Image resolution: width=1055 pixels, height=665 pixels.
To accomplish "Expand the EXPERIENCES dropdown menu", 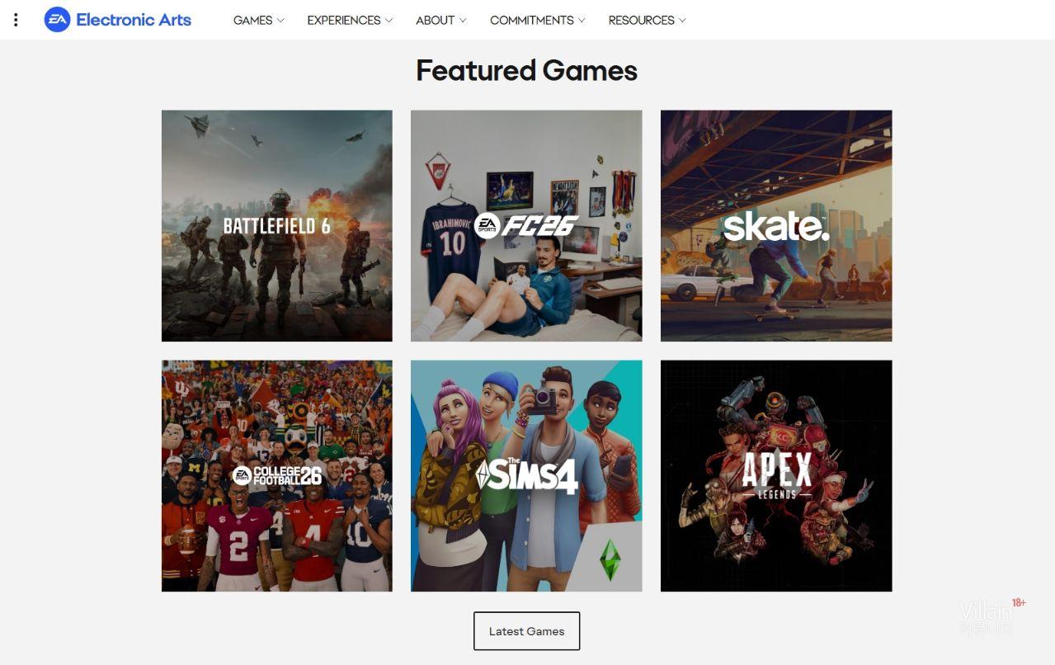I will point(350,20).
